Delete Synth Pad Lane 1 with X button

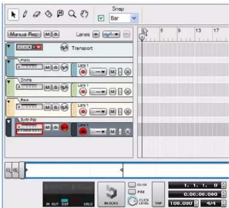click(128, 132)
